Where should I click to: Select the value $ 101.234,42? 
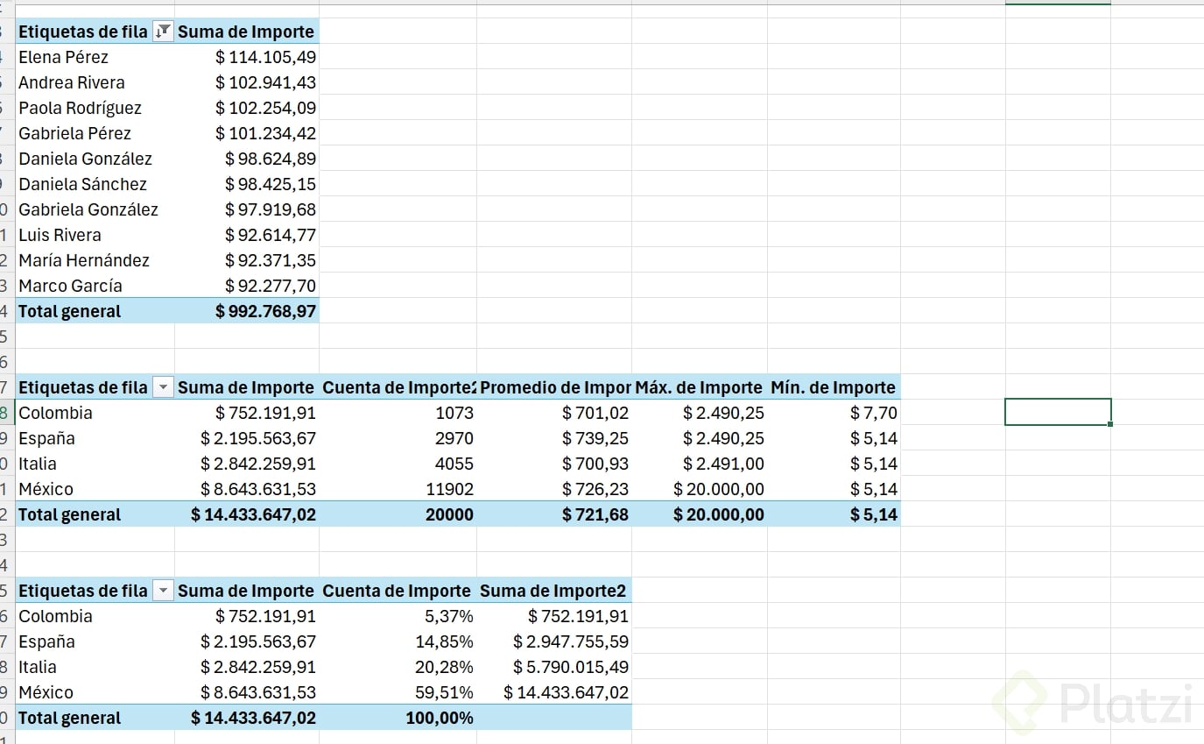click(x=265, y=133)
